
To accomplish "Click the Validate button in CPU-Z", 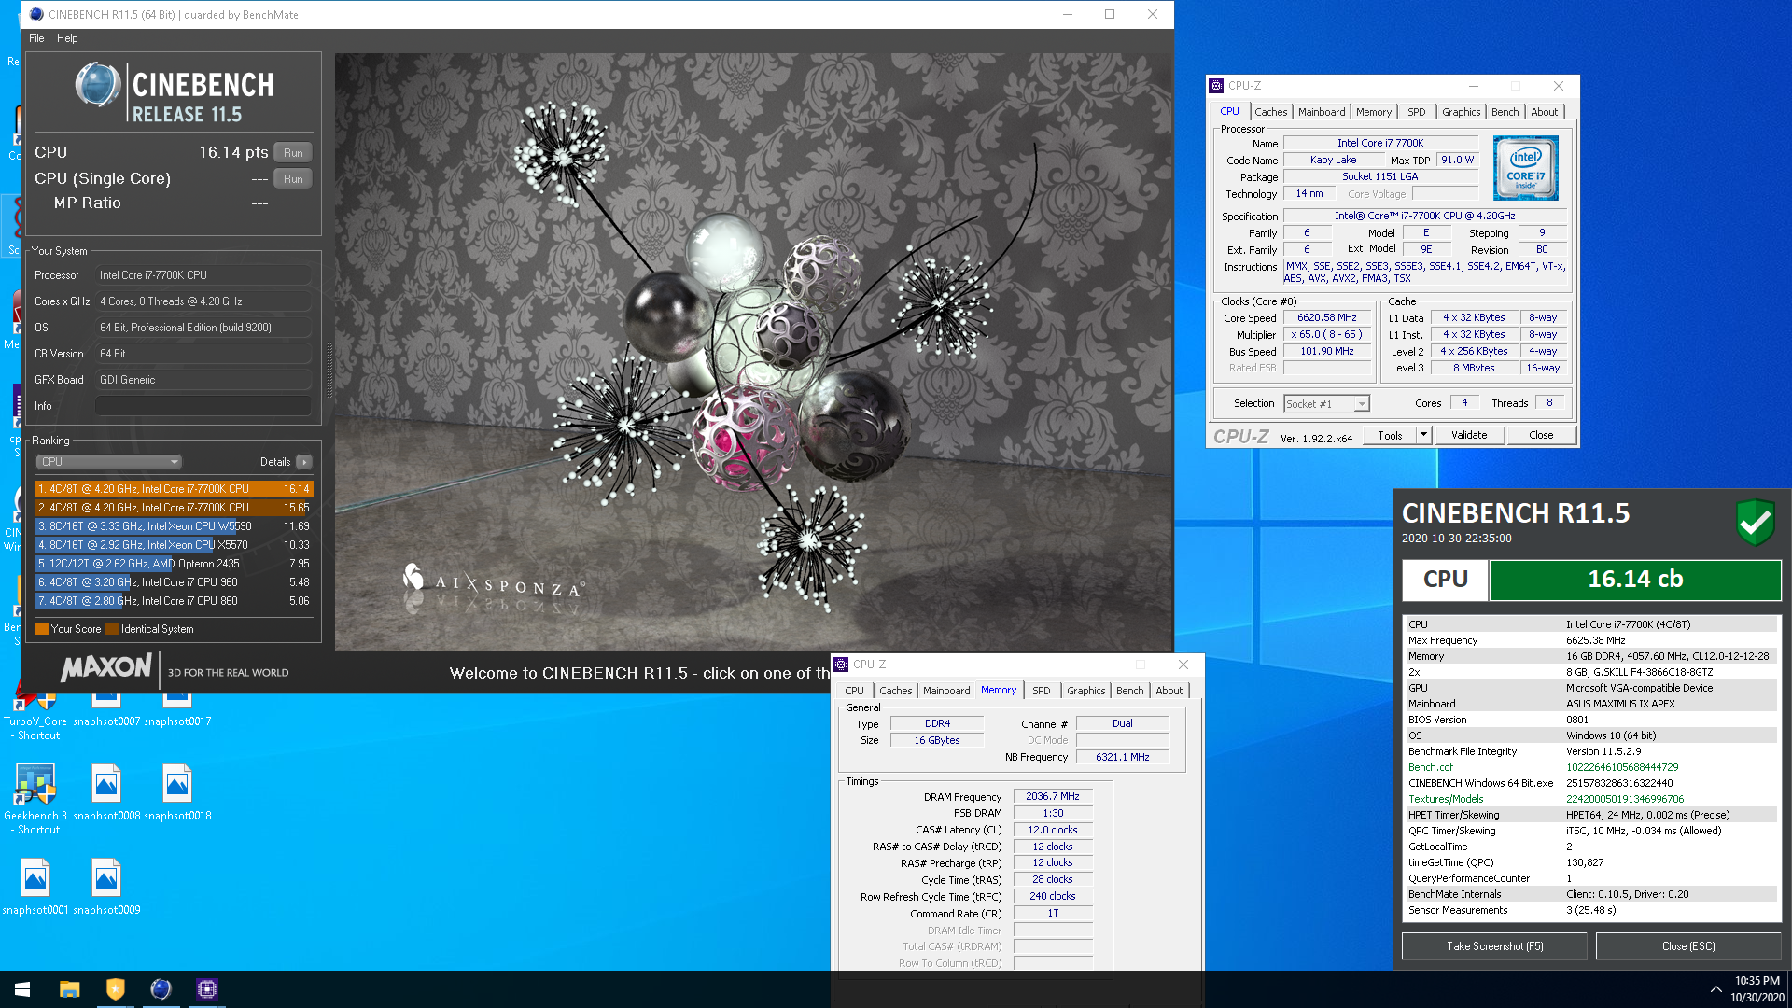I will coord(1469,436).
